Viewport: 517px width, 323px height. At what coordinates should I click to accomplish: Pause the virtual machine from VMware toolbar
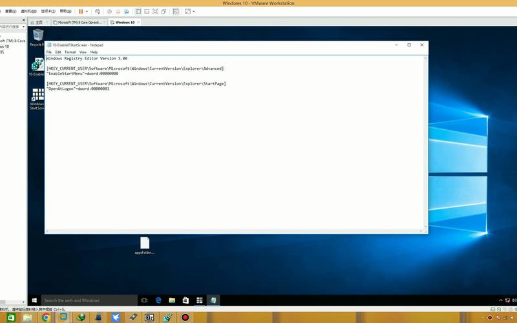coord(80,11)
